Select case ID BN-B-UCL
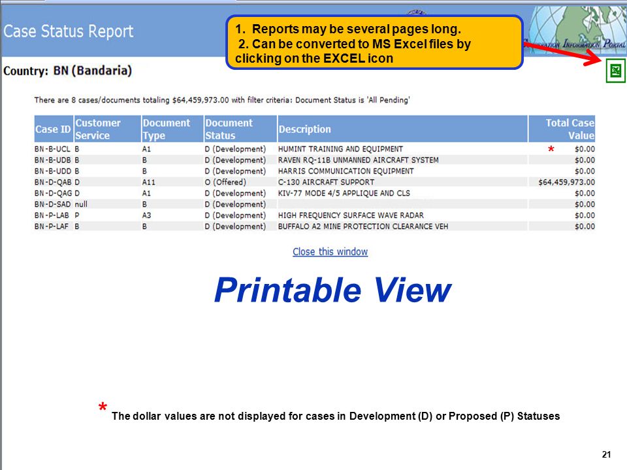 [52, 149]
